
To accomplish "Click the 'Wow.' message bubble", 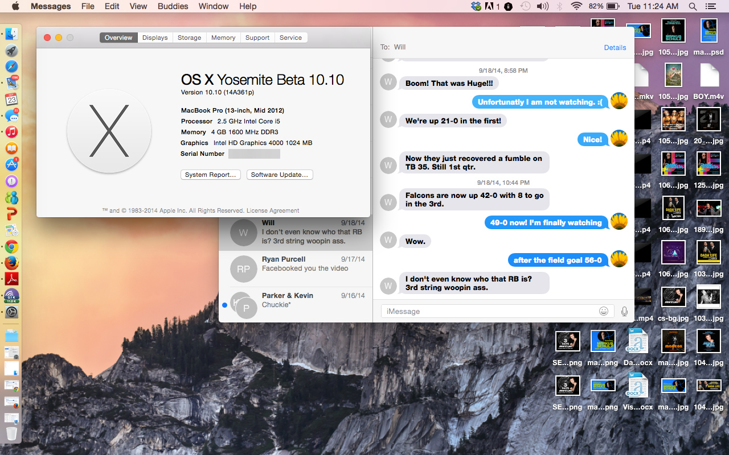I will coord(415,241).
